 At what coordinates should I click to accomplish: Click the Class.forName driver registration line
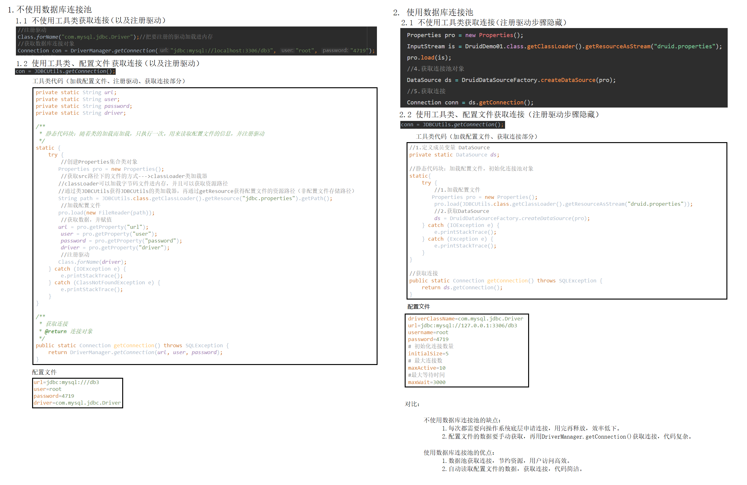79,37
